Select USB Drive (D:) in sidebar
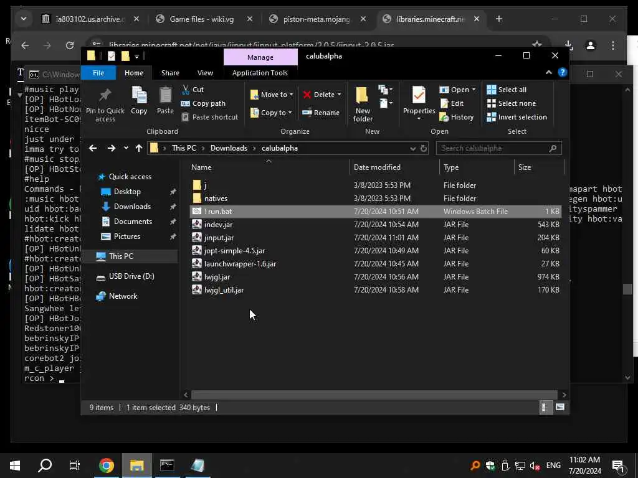638x478 pixels. point(131,276)
